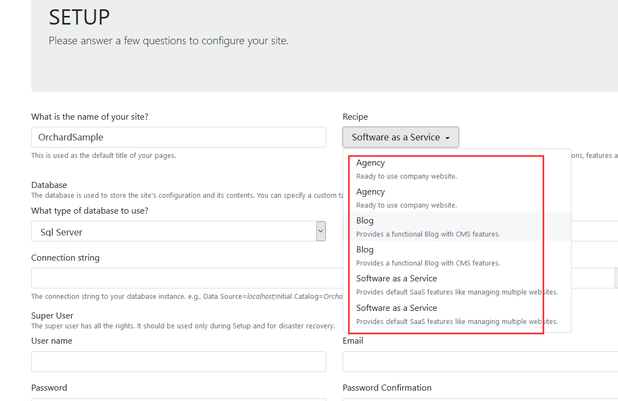Image resolution: width=618 pixels, height=401 pixels.
Task: Click the Password field label
Action: point(49,387)
